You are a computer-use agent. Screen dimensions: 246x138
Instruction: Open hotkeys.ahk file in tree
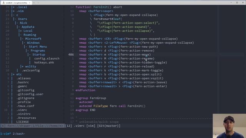44,62
